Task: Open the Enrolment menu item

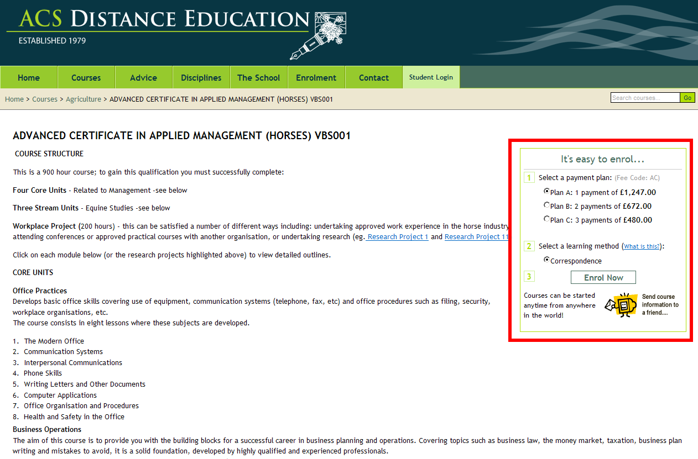Action: [x=316, y=77]
